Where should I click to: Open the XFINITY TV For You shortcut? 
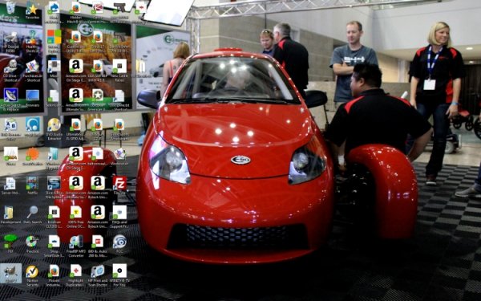coord(119,275)
